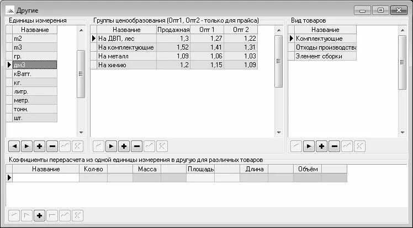413x228 pixels.
Task: Select Комплектующие in Вид товаров
Action: pos(326,39)
